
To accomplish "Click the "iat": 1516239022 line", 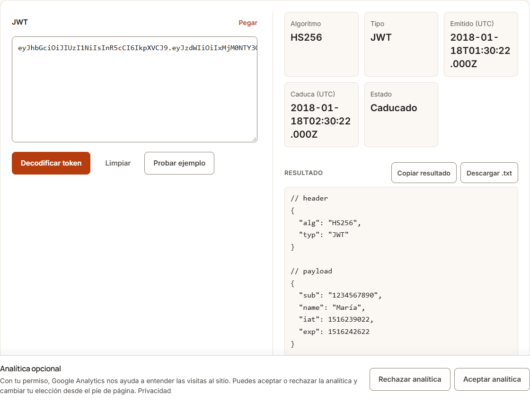I will coord(336,320).
